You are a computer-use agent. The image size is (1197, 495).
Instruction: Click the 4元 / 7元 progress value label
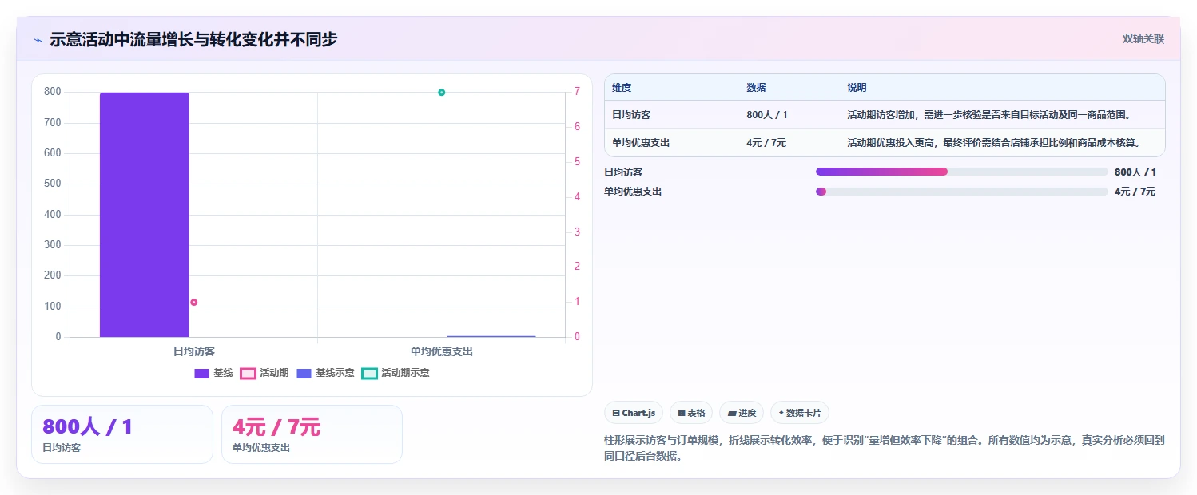click(1135, 192)
